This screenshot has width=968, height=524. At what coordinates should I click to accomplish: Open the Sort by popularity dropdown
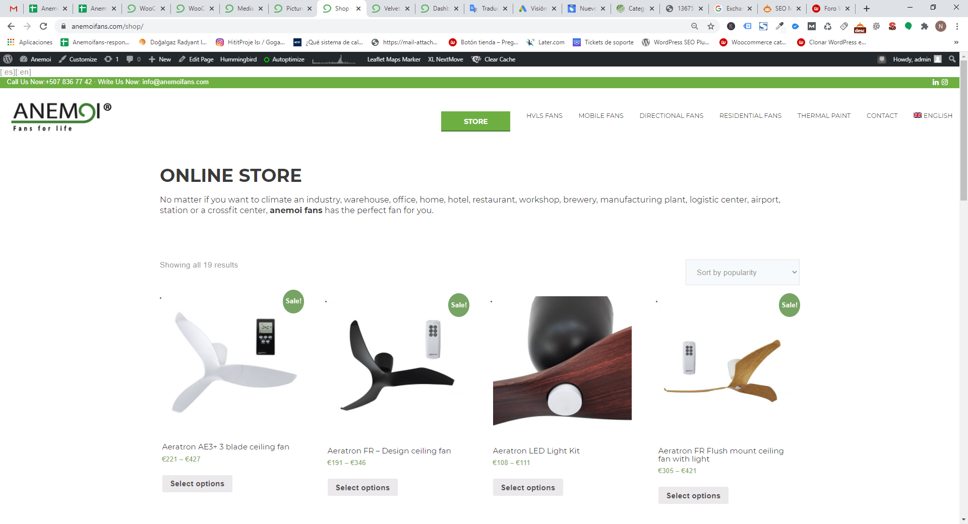click(x=742, y=273)
